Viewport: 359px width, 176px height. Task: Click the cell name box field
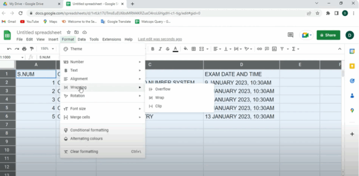point(11,57)
